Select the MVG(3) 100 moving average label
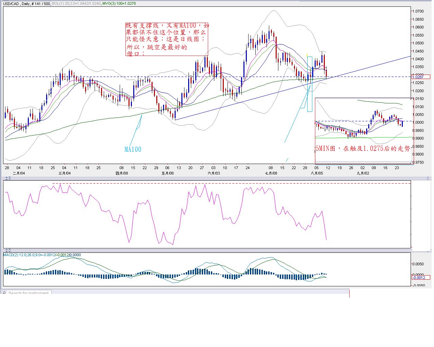The height and width of the screenshot is (347, 434). 119,4
